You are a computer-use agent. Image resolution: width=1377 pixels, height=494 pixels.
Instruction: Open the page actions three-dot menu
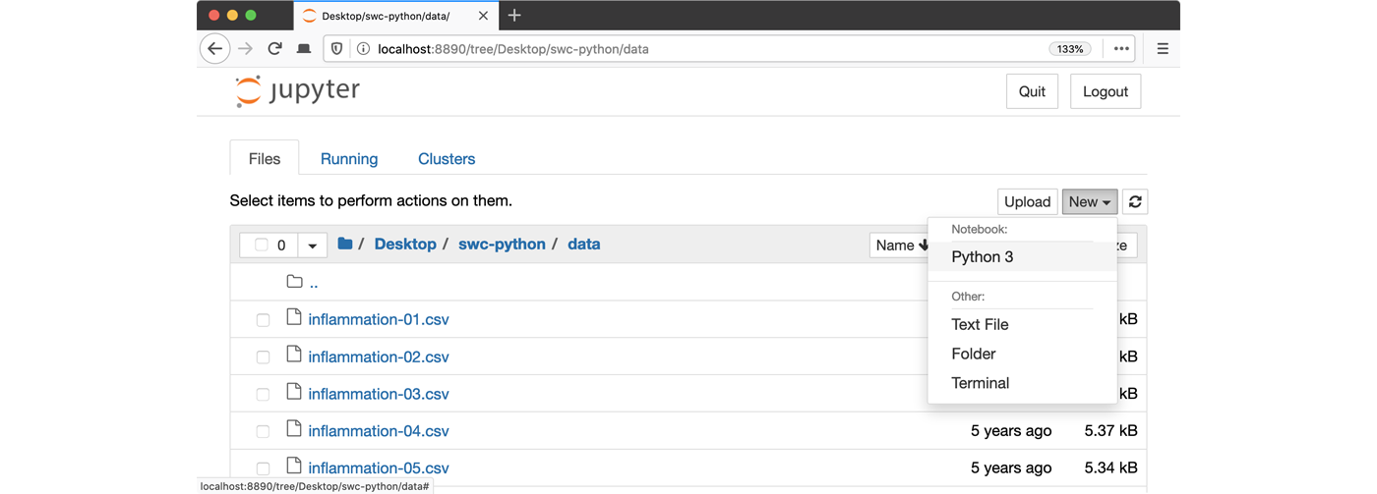click(1121, 48)
